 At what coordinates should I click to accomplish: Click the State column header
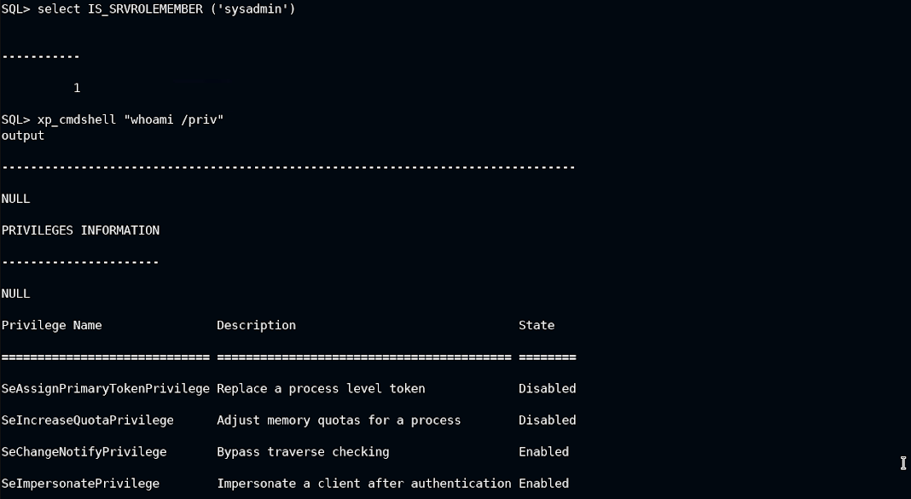pos(537,325)
